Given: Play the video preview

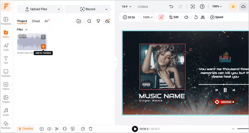Looking at the screenshot, I should (x=135, y=129).
